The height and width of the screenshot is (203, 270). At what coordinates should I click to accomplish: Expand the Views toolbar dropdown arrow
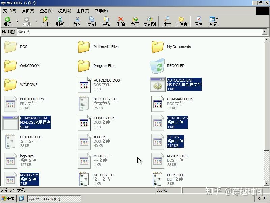tap(217, 19)
